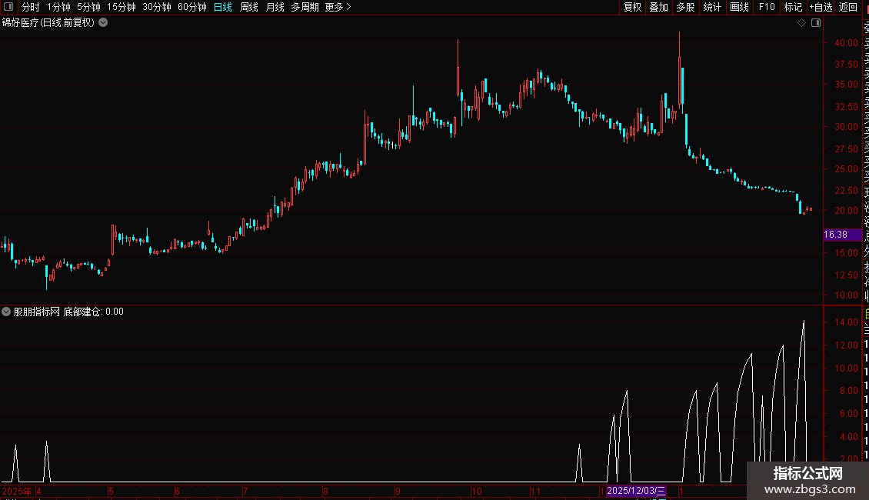869x500 pixels.
Task: Select the 5分钟 period
Action: click(x=88, y=7)
